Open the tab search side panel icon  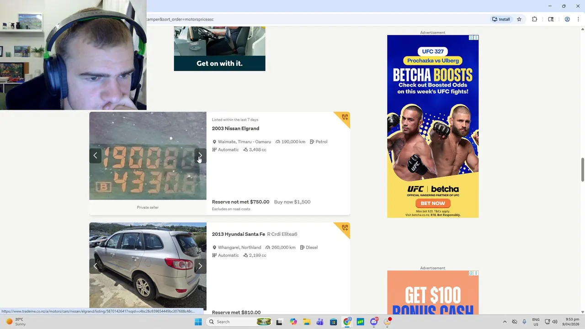point(551,19)
